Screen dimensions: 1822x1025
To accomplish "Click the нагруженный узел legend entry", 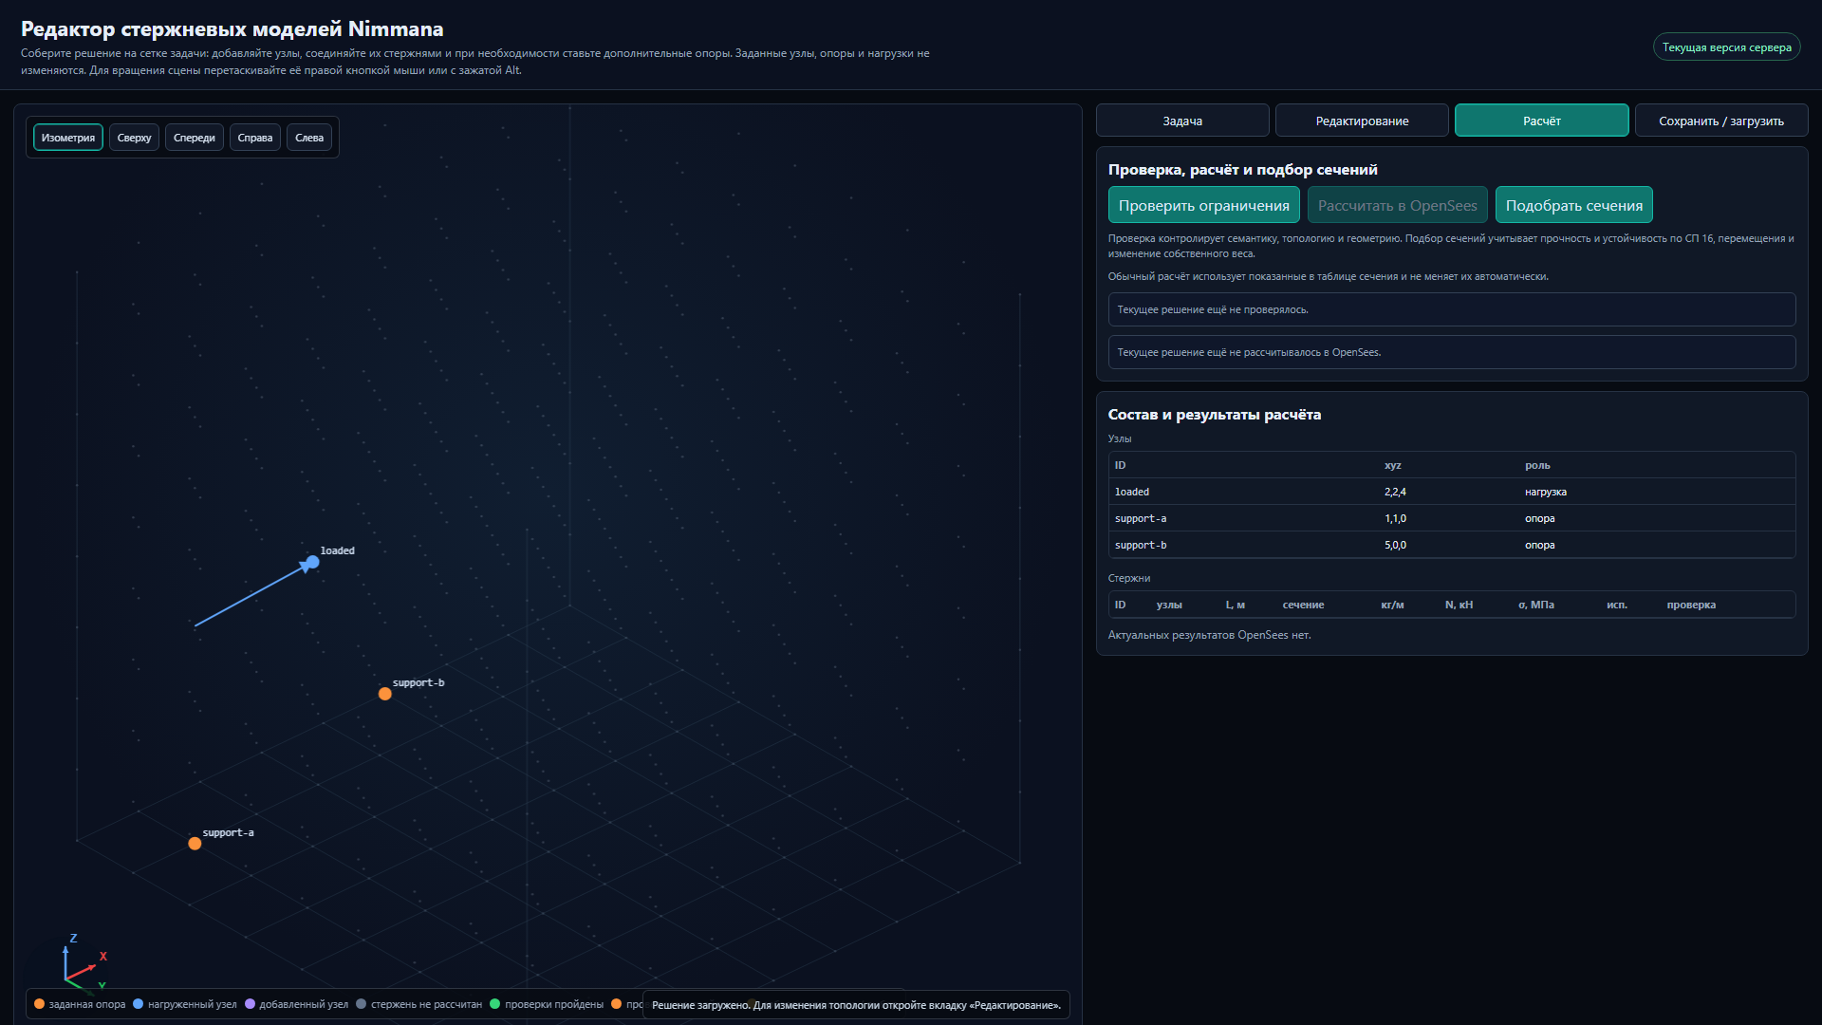I will pos(185,1004).
